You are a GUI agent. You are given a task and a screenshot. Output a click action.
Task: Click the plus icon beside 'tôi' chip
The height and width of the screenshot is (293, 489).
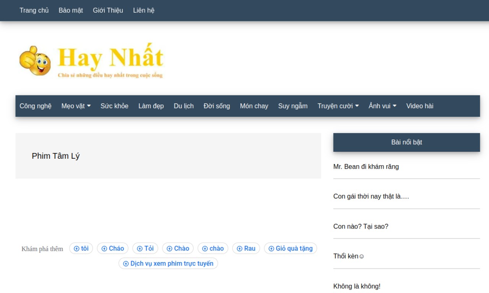coord(76,249)
